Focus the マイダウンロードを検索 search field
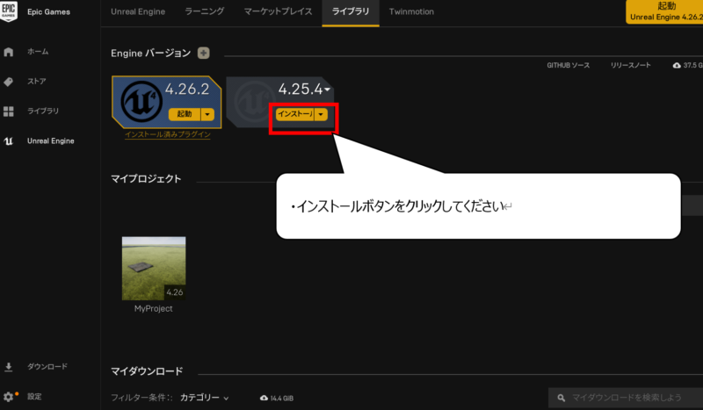Image resolution: width=703 pixels, height=410 pixels. (626, 398)
